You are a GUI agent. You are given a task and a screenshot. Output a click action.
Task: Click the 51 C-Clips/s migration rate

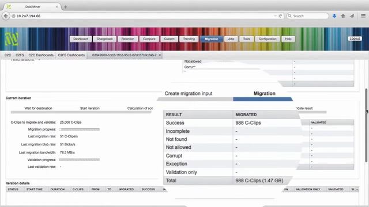pos(69,136)
